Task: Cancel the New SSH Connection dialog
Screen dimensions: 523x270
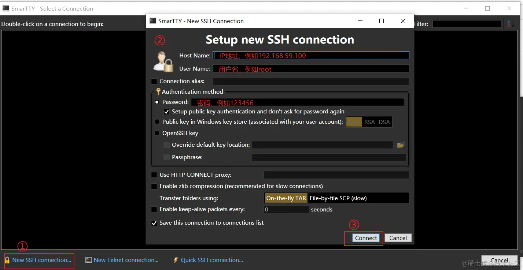Action: click(x=398, y=238)
